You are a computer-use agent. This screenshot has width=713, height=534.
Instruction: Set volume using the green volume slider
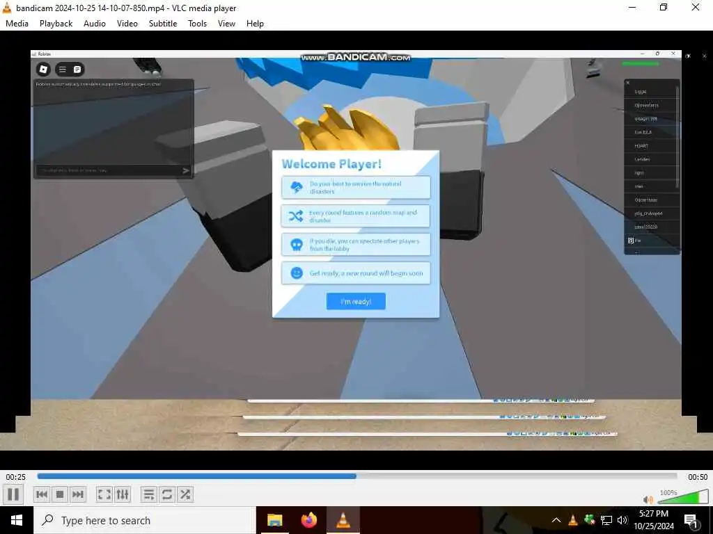click(683, 497)
